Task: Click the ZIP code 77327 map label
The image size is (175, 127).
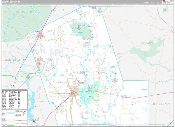Action: (80, 33)
